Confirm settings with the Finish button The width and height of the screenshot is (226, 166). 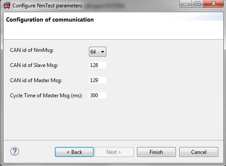(x=156, y=152)
